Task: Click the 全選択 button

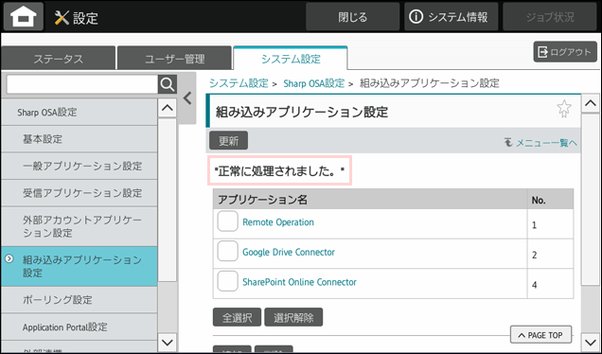Action: 237,317
